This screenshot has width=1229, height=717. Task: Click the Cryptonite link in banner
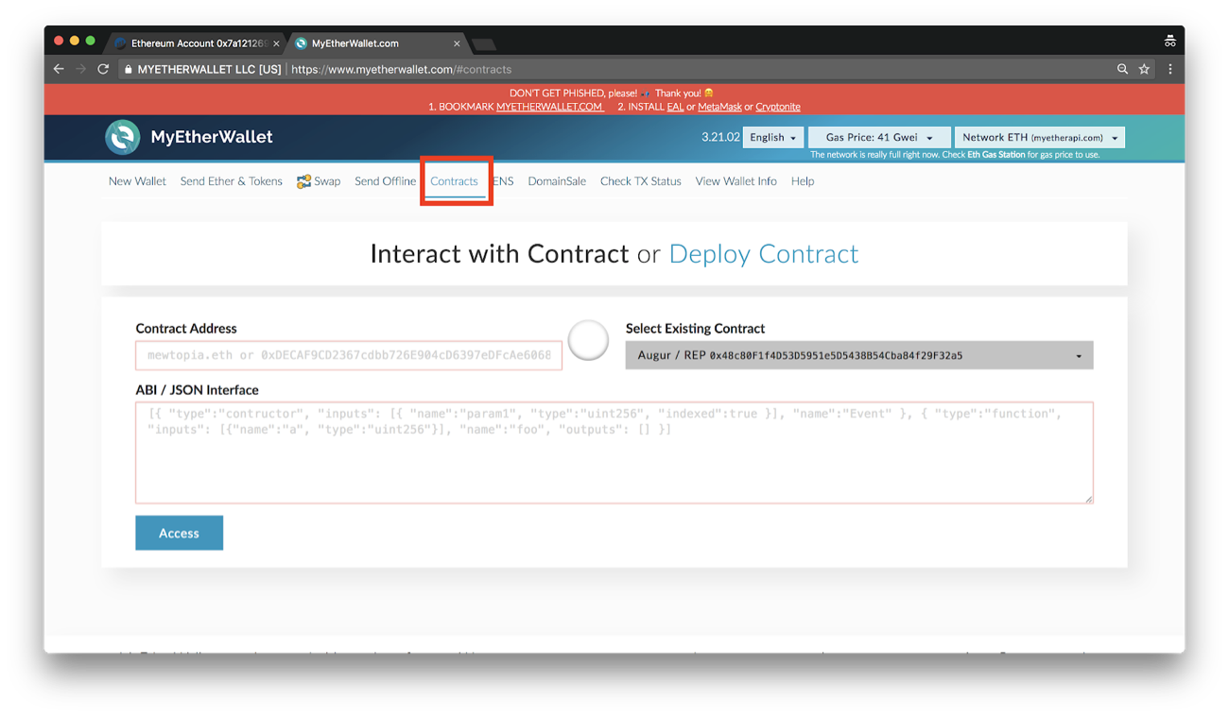[778, 107]
